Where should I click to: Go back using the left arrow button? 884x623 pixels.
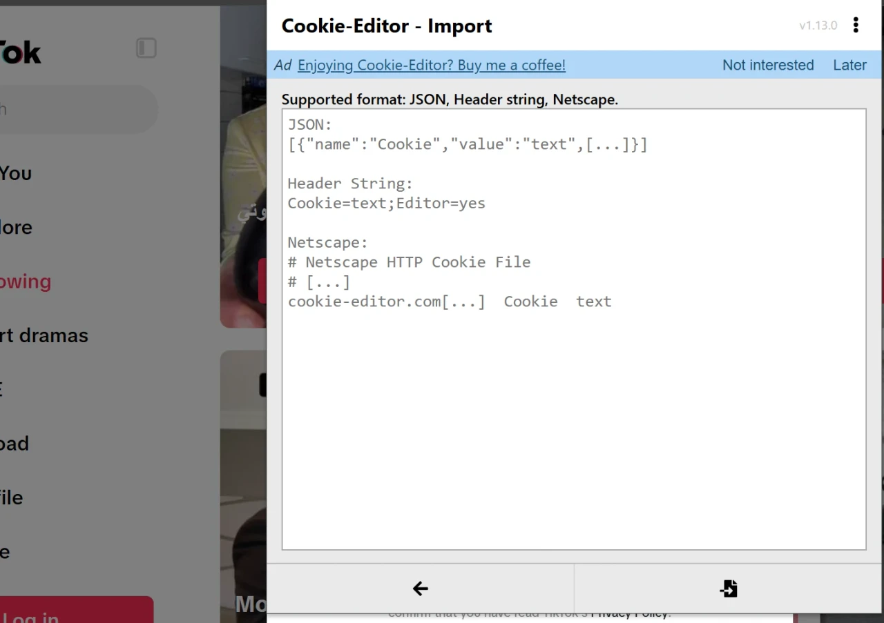click(x=421, y=589)
